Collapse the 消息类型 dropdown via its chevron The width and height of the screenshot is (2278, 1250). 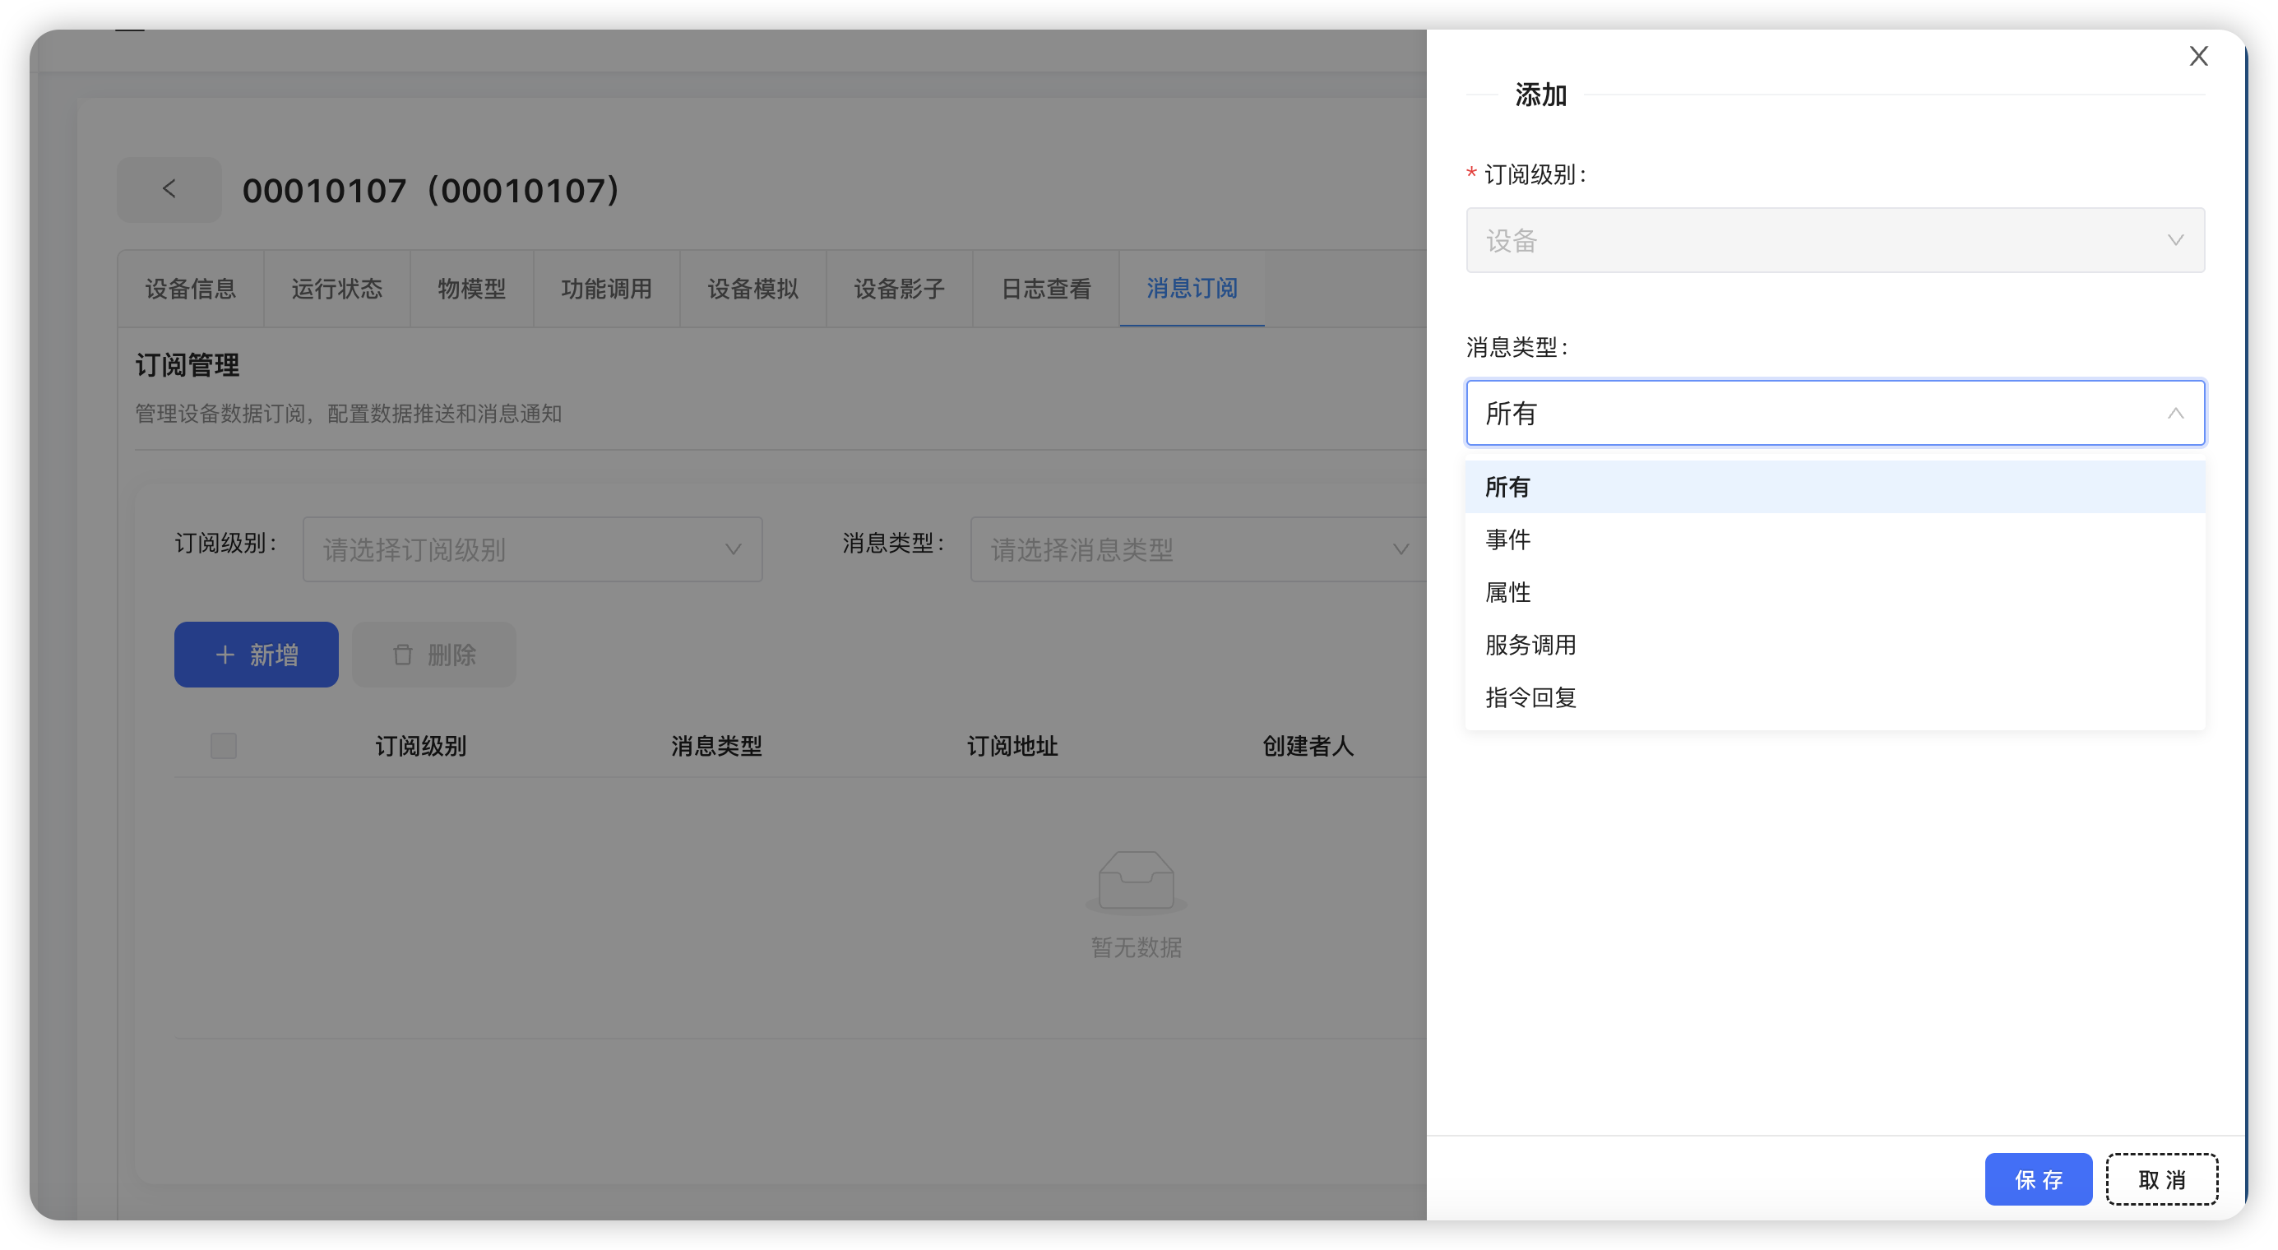pos(2176,413)
